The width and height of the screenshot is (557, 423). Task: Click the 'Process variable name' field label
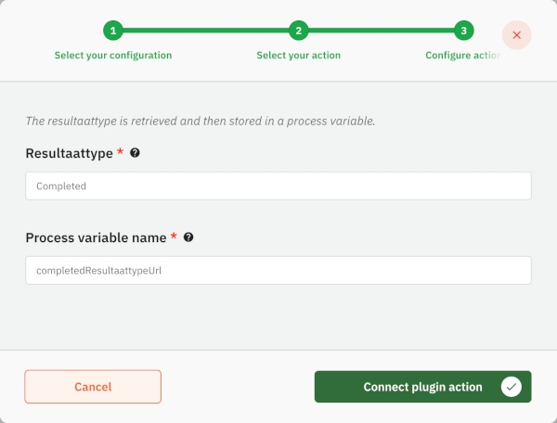(x=96, y=237)
